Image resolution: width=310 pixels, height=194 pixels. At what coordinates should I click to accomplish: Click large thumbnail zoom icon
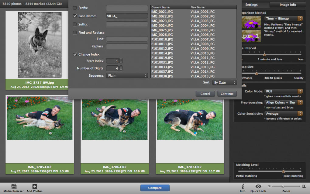(x=304, y=186)
